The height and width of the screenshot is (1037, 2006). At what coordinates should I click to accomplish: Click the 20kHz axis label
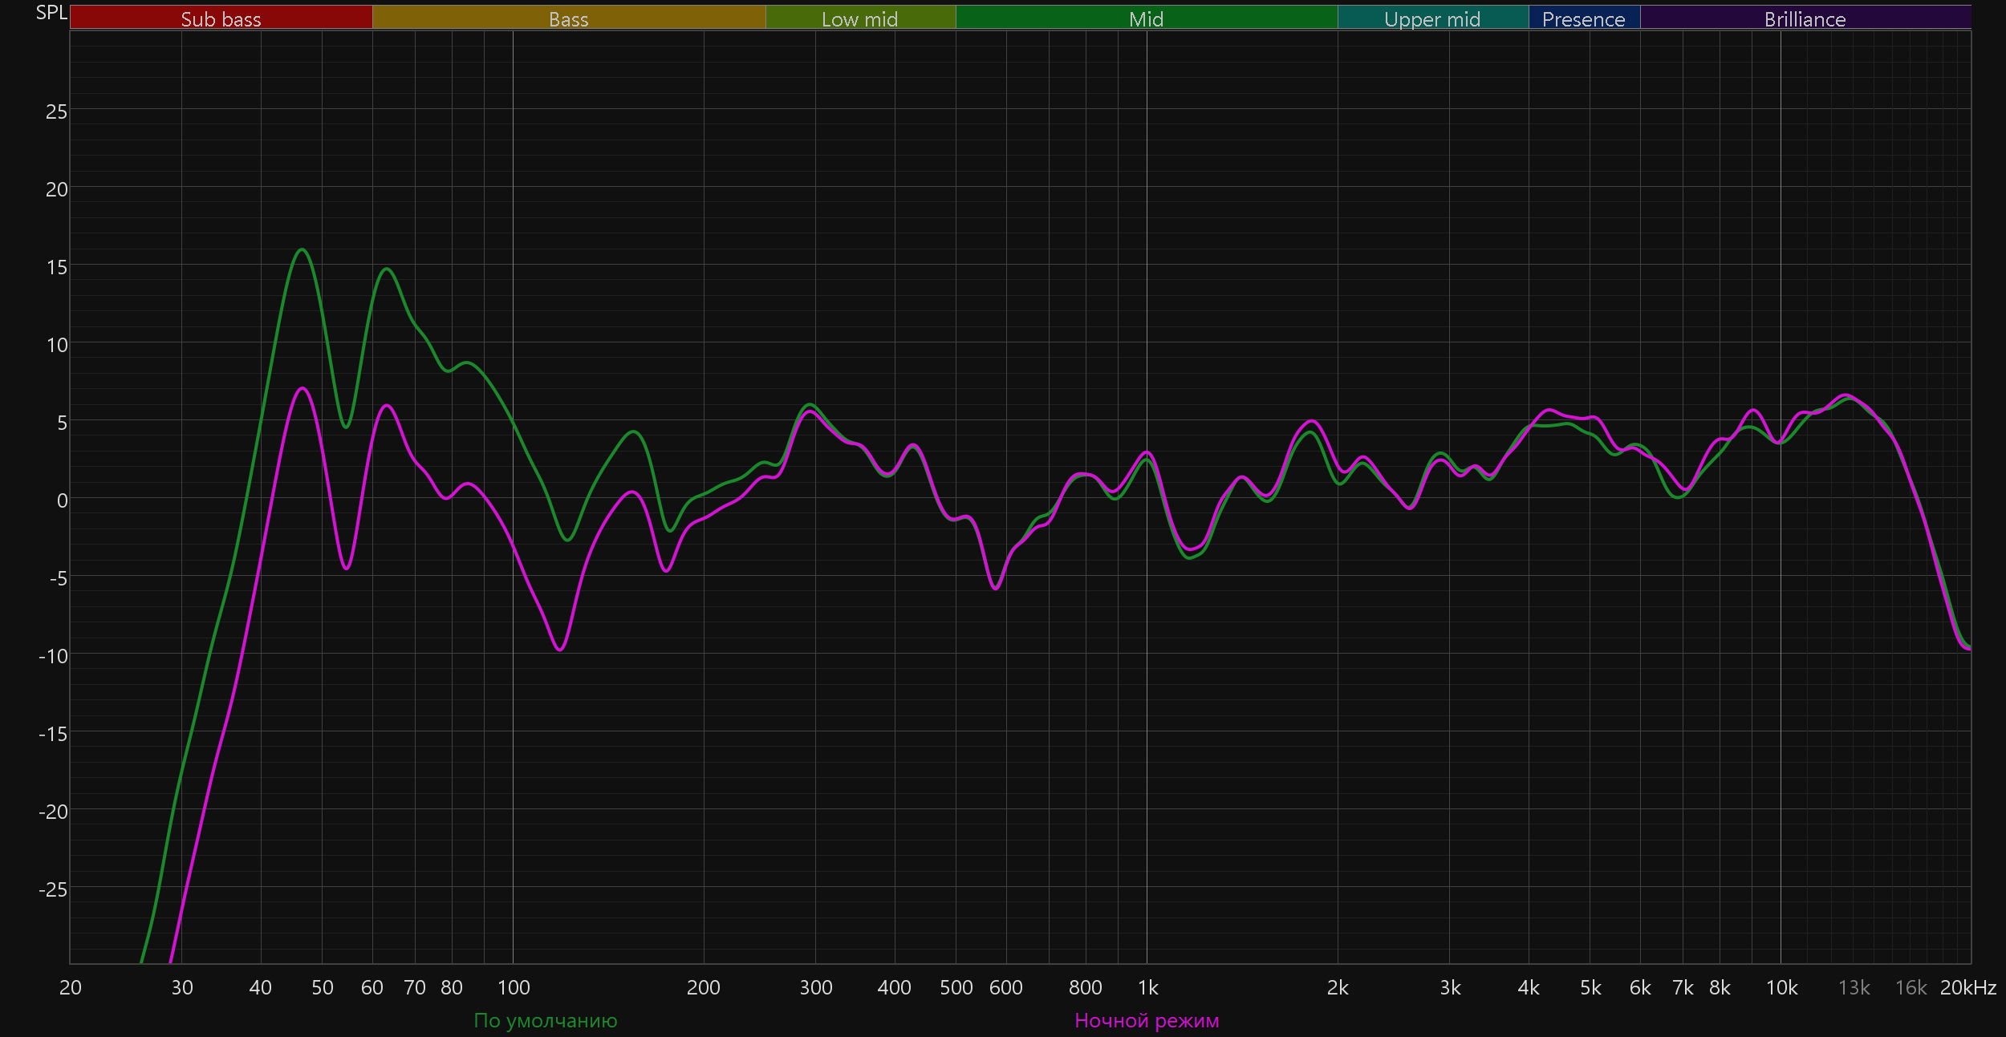click(1967, 987)
